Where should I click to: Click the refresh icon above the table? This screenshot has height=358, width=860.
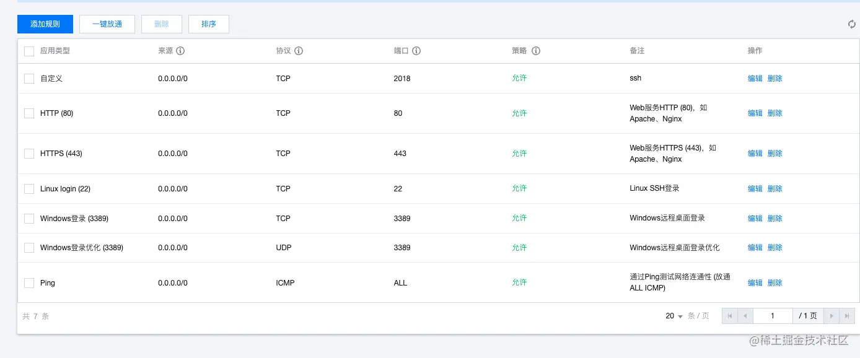pos(852,24)
